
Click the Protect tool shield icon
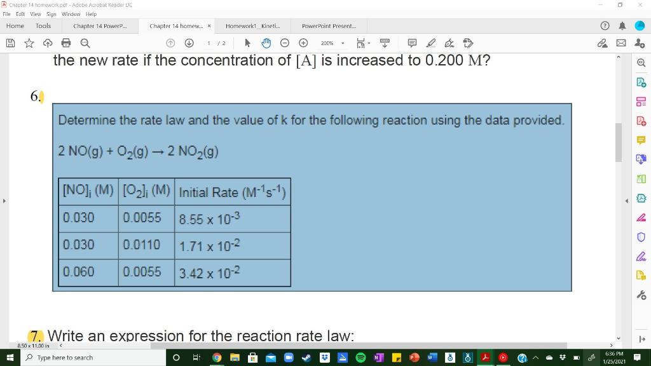pyautogui.click(x=641, y=236)
